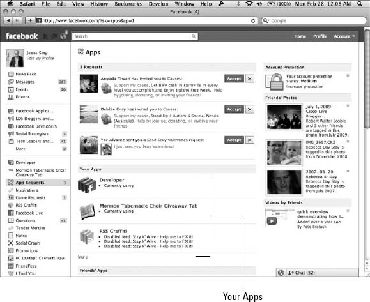
Task: Play the quick overview video thumbnail
Action: [x=272, y=221]
